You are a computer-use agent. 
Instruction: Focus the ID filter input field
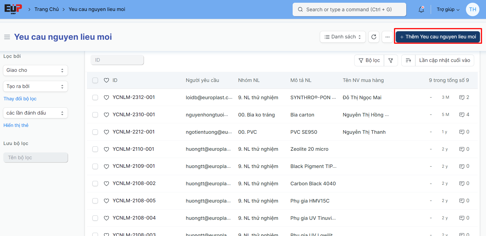(117, 60)
